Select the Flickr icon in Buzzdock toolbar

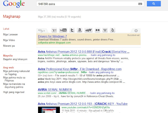coord(97,30)
